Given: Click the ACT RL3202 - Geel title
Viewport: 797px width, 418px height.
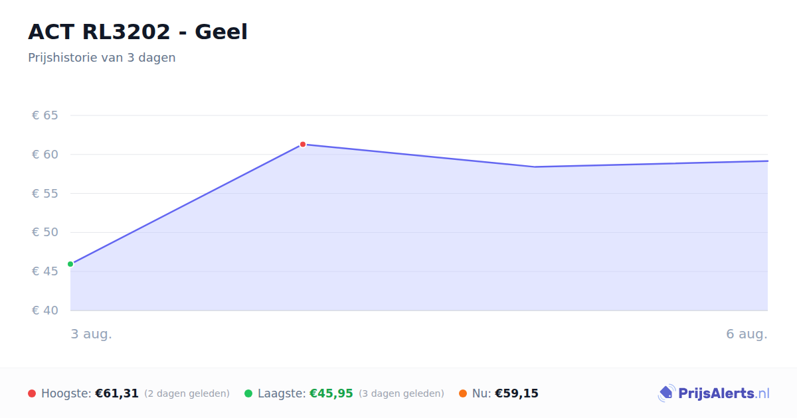Looking at the screenshot, I should [137, 32].
